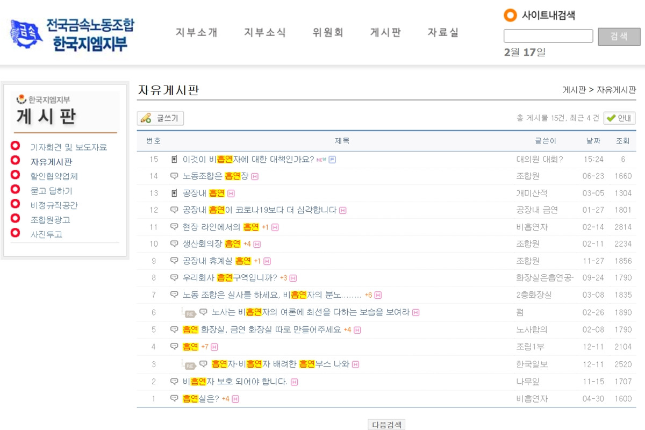Click author 한국일보 in post 3
The height and width of the screenshot is (430, 645).
click(532, 364)
